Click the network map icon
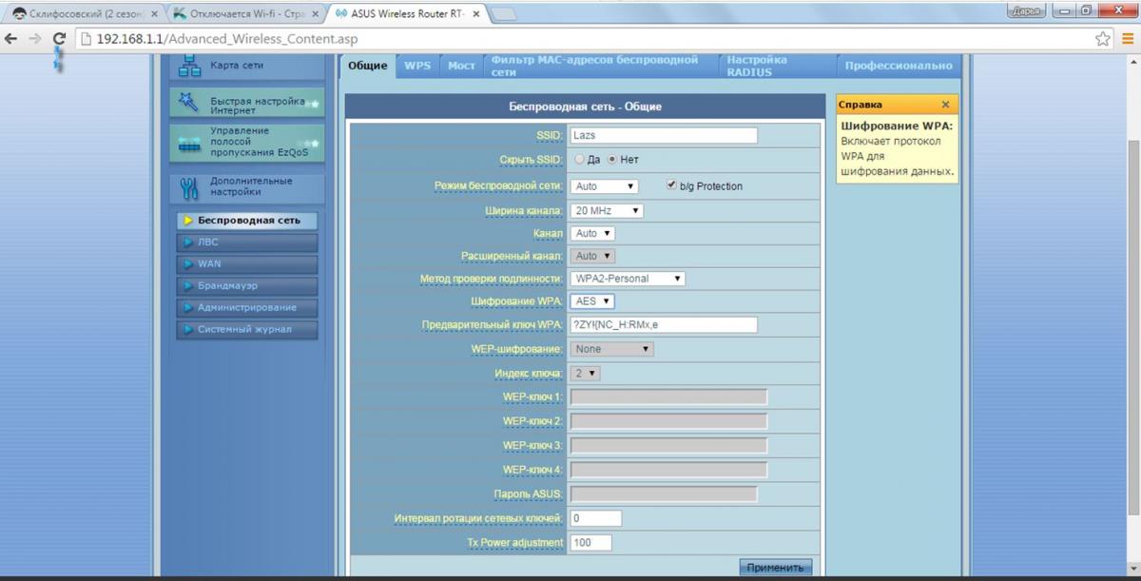This screenshot has height=581, width=1141. (x=190, y=67)
